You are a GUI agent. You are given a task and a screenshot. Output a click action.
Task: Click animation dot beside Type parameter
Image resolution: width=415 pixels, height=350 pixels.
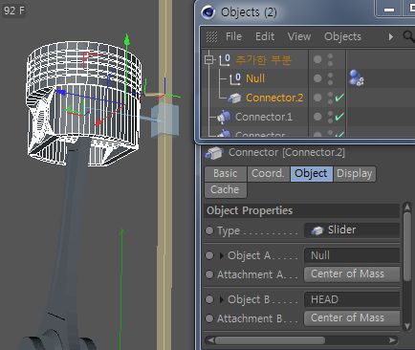point(209,230)
